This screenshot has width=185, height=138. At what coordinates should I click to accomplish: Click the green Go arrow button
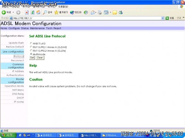click(x=167, y=18)
